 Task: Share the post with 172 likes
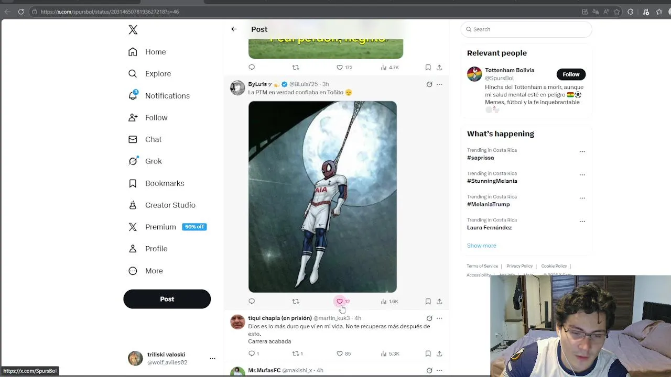pos(439,68)
